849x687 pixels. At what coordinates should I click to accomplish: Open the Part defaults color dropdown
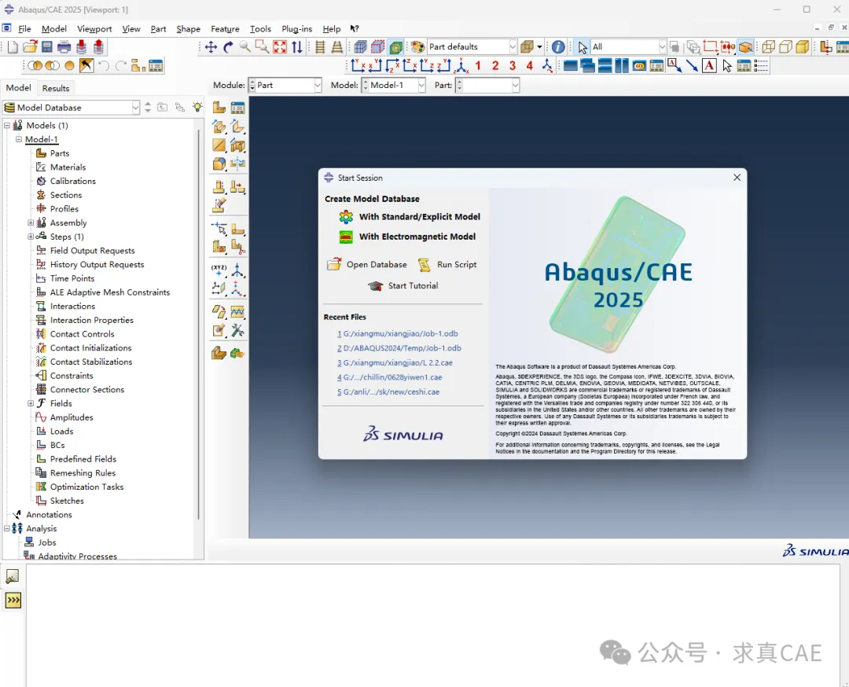(472, 47)
